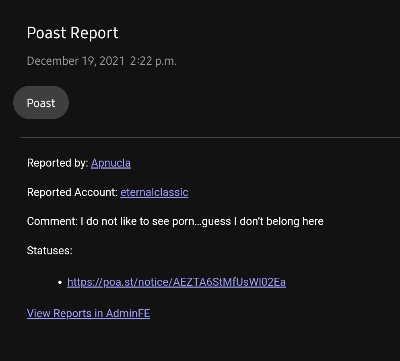The width and height of the screenshot is (400, 361).
Task: Click the 'Reported Account:' label
Action: pos(72,192)
